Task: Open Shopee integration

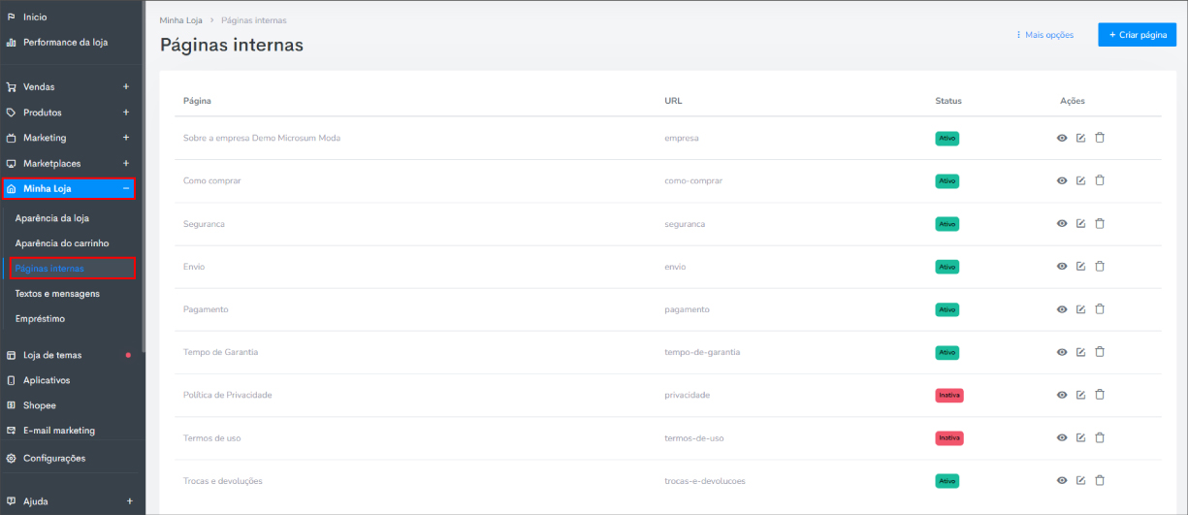Action: point(40,405)
